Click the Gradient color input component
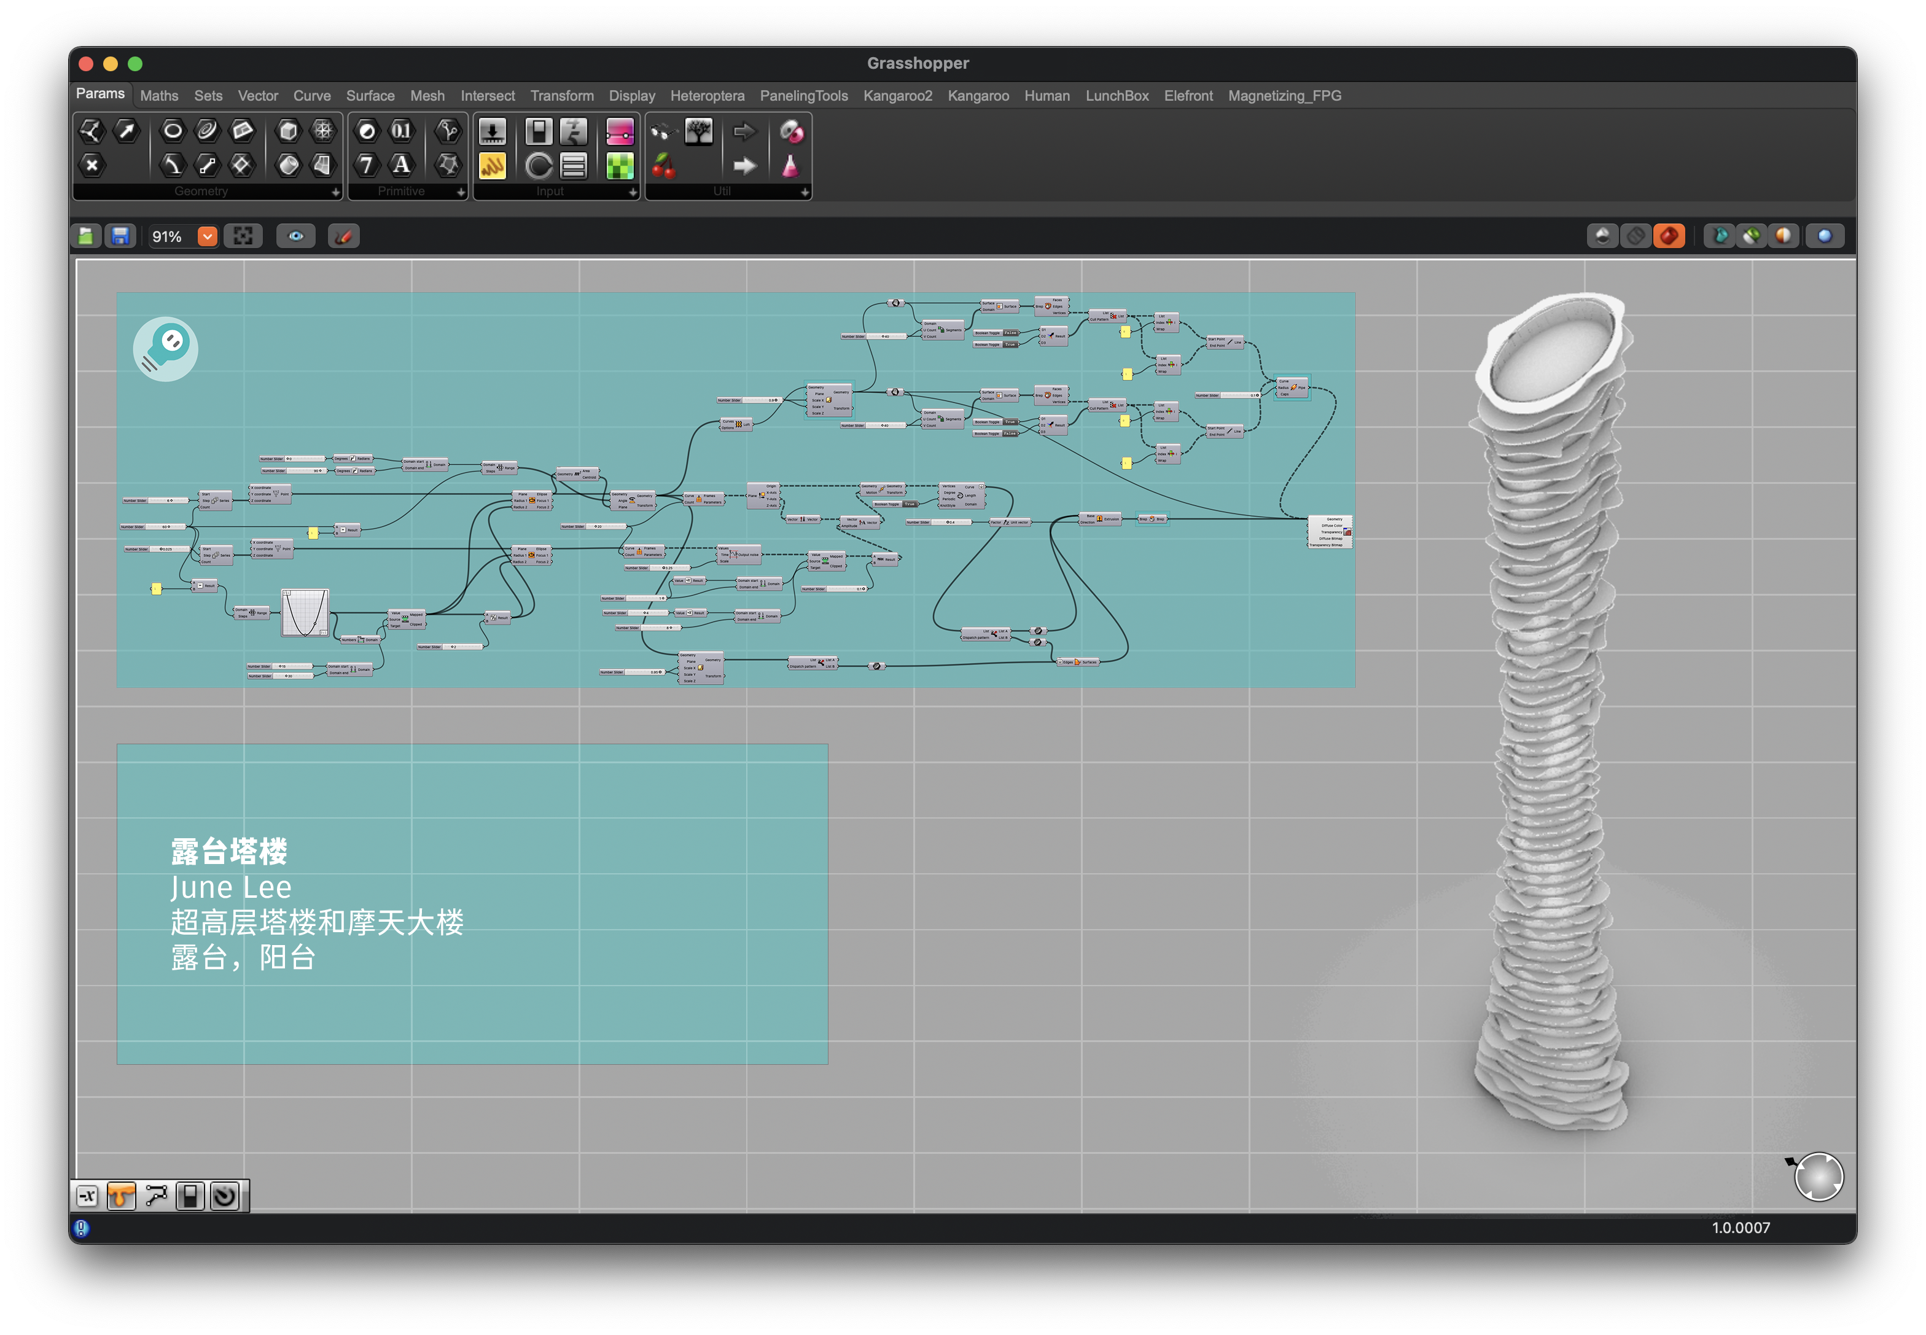Screen dimensions: 1926x1335 (620, 131)
